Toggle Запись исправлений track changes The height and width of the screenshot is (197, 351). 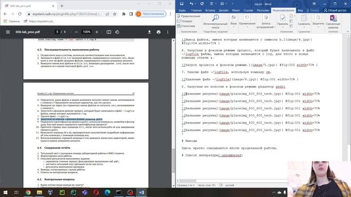(x=265, y=21)
